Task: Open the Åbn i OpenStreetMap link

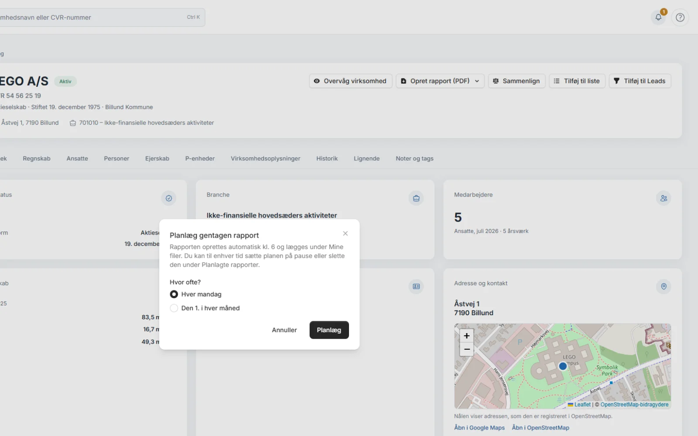Action: (x=541, y=428)
